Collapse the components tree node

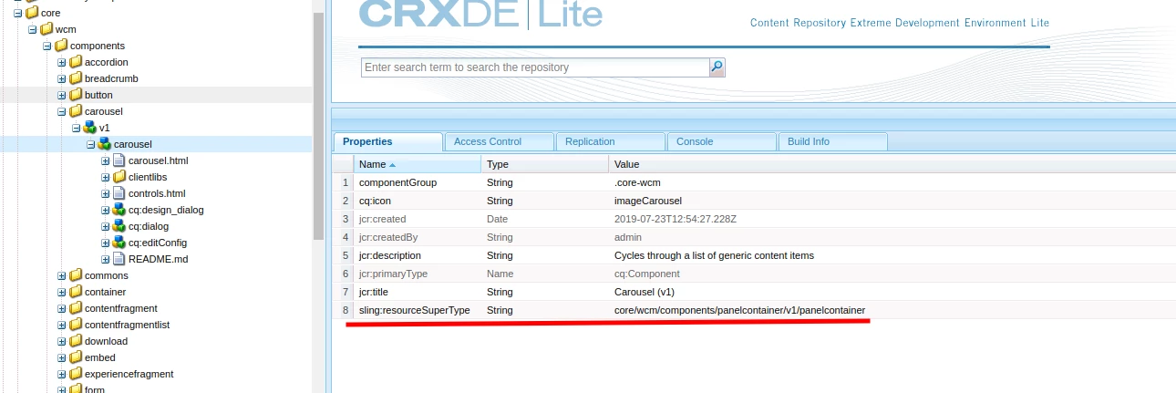pos(47,46)
